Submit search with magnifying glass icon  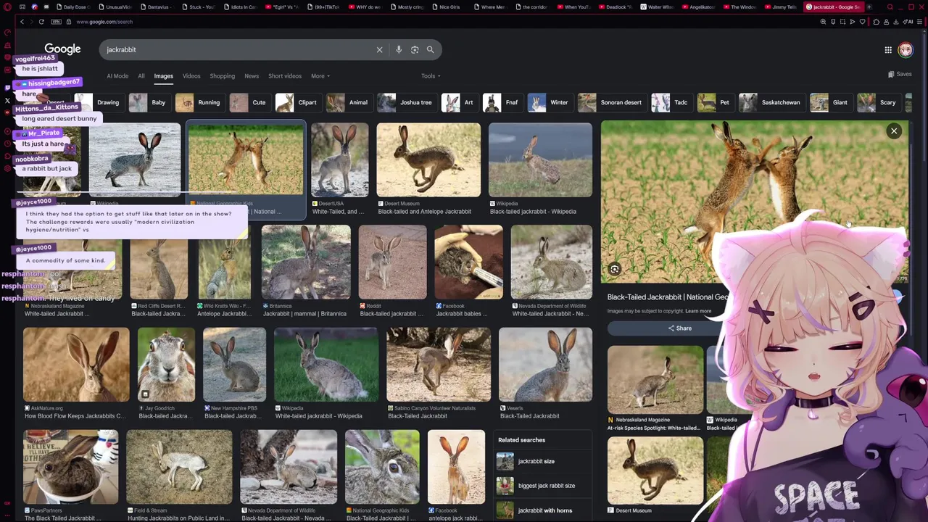(x=430, y=49)
